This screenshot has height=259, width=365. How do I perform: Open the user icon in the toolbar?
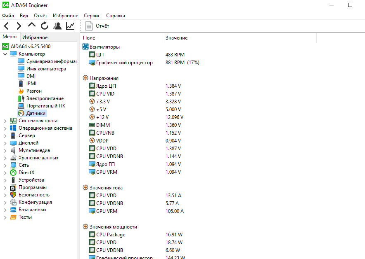tap(57, 26)
